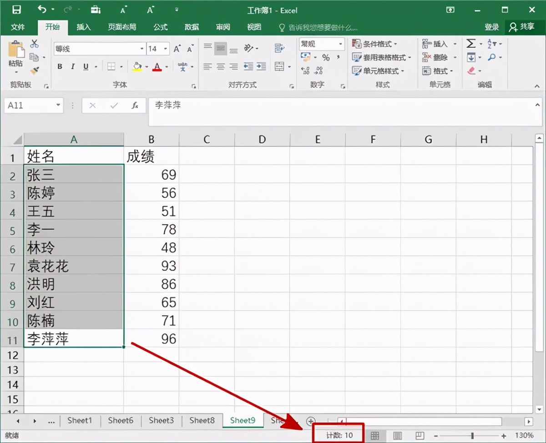Image resolution: width=546 pixels, height=443 pixels.
Task: Open the font size 14 dropdown
Action: pyautogui.click(x=166, y=49)
